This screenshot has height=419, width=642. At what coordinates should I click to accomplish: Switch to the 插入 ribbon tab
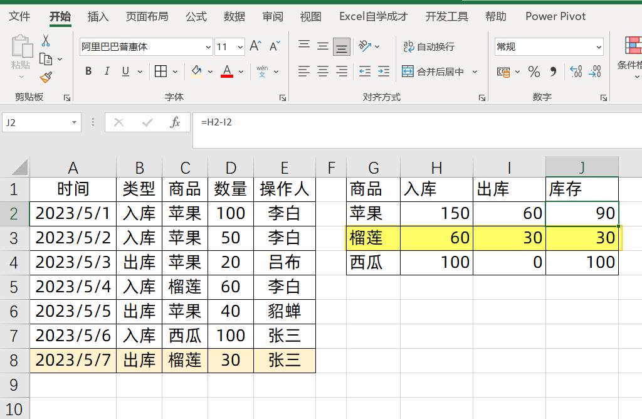point(98,16)
